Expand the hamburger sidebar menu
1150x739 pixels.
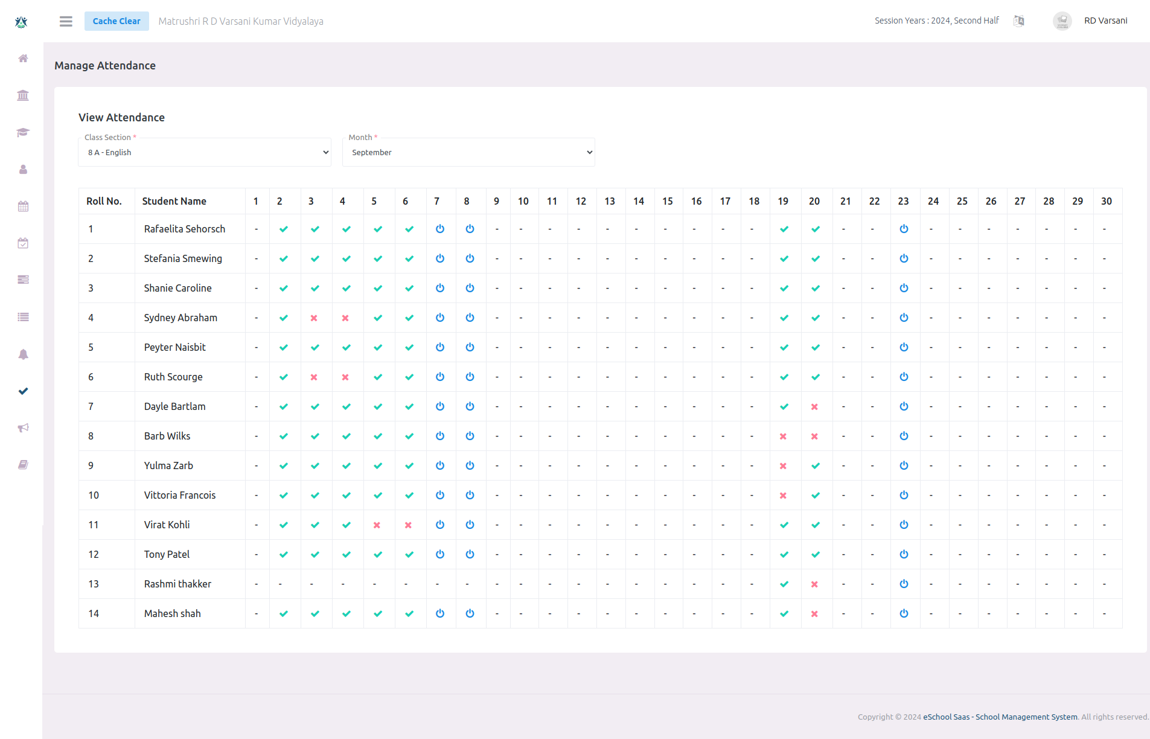pos(66,21)
